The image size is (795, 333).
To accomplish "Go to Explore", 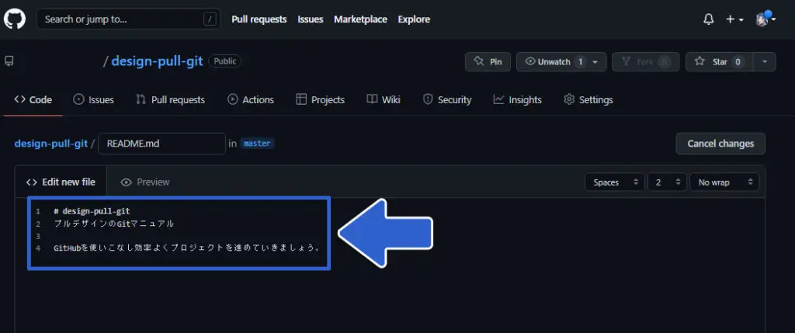I will click(x=414, y=19).
